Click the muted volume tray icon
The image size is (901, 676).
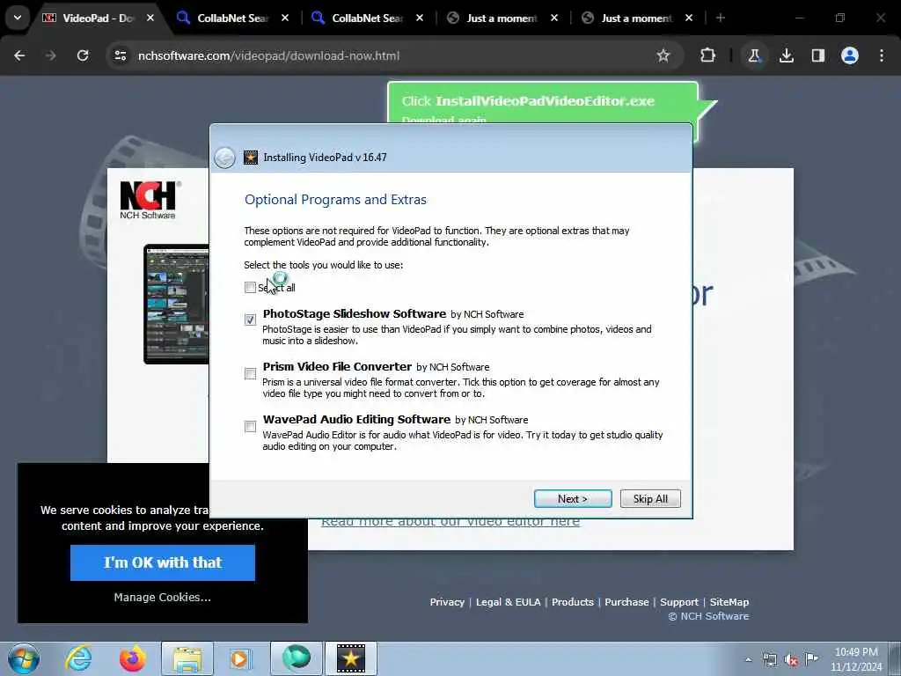click(791, 660)
